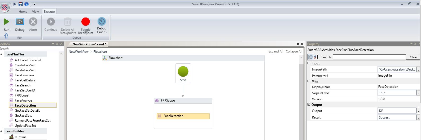Click the Abort execution icon
This screenshot has width=421, height=140.
[33, 22]
